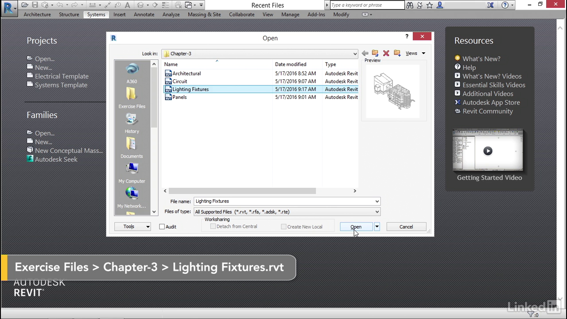This screenshot has width=567, height=319.
Task: Play the Getting Started Video thumbnail
Action: tap(488, 151)
